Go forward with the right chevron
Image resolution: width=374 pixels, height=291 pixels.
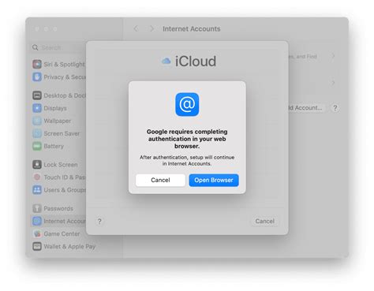tap(151, 28)
